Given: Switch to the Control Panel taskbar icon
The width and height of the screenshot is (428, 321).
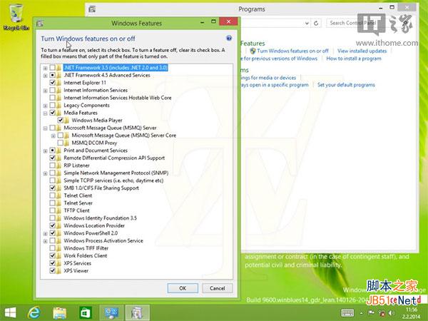Looking at the screenshot, I should 111,313.
